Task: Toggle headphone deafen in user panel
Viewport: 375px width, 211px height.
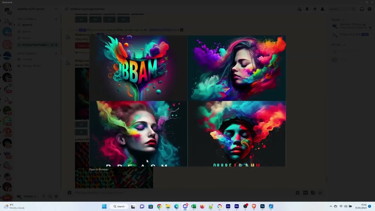Action: (50, 196)
